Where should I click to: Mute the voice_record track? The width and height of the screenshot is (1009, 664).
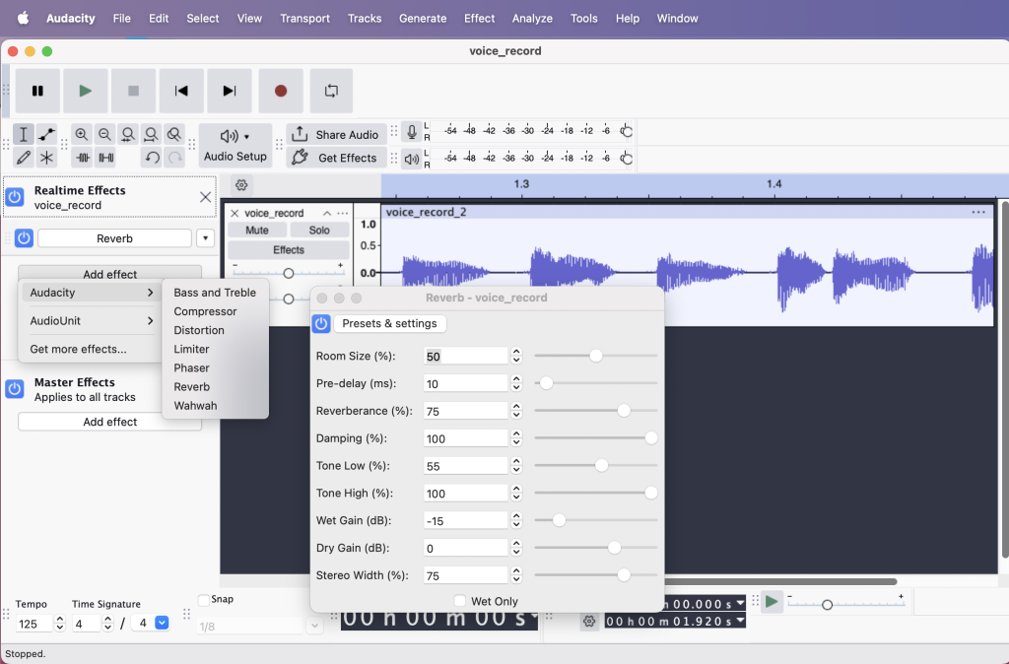click(x=257, y=231)
